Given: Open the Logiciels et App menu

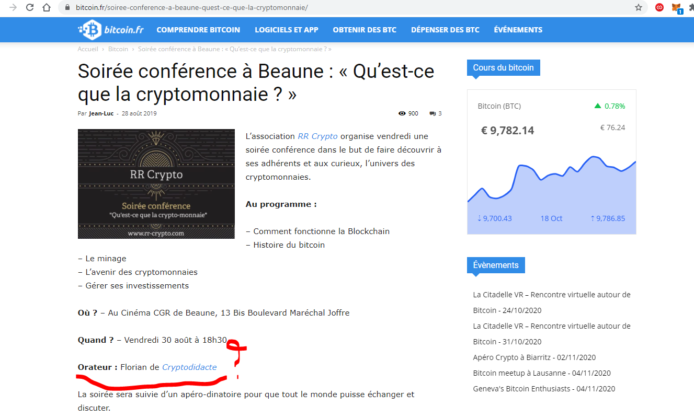Looking at the screenshot, I should pos(286,30).
